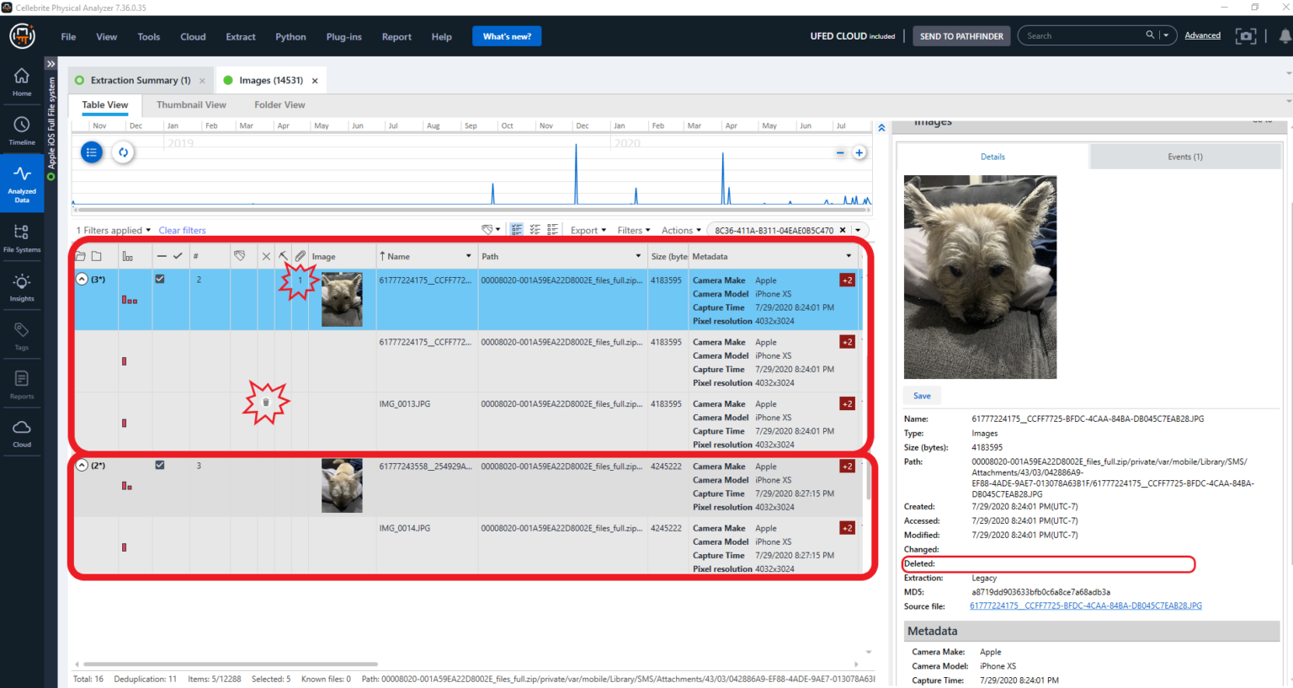Click in the Search input field

click(1082, 35)
